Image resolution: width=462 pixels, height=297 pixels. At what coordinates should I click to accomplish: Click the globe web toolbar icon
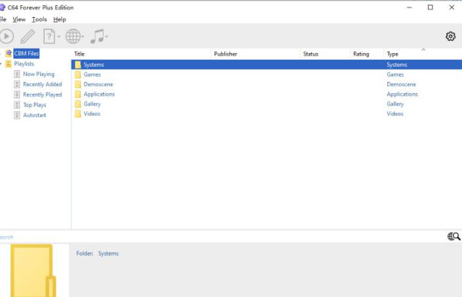coord(73,37)
